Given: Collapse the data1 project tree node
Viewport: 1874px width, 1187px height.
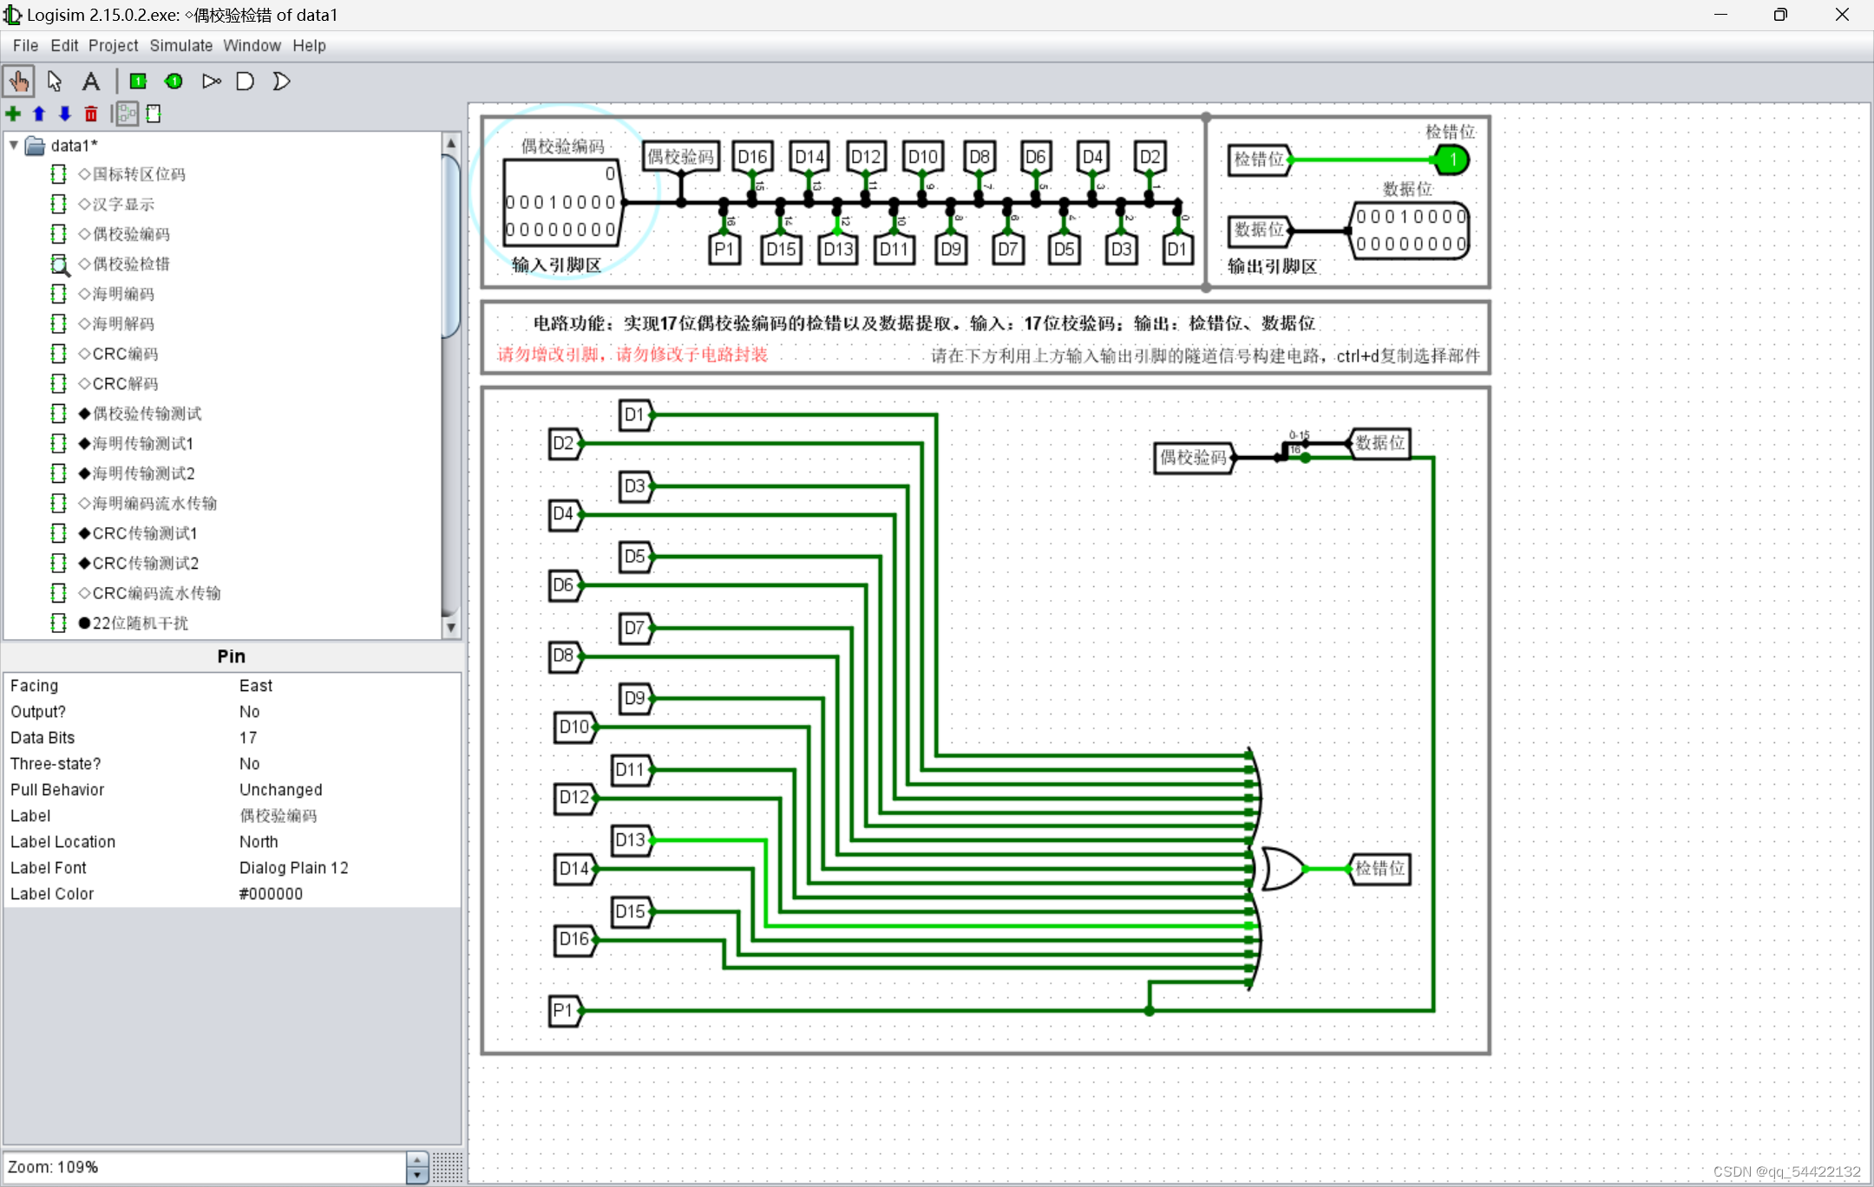Looking at the screenshot, I should (14, 146).
